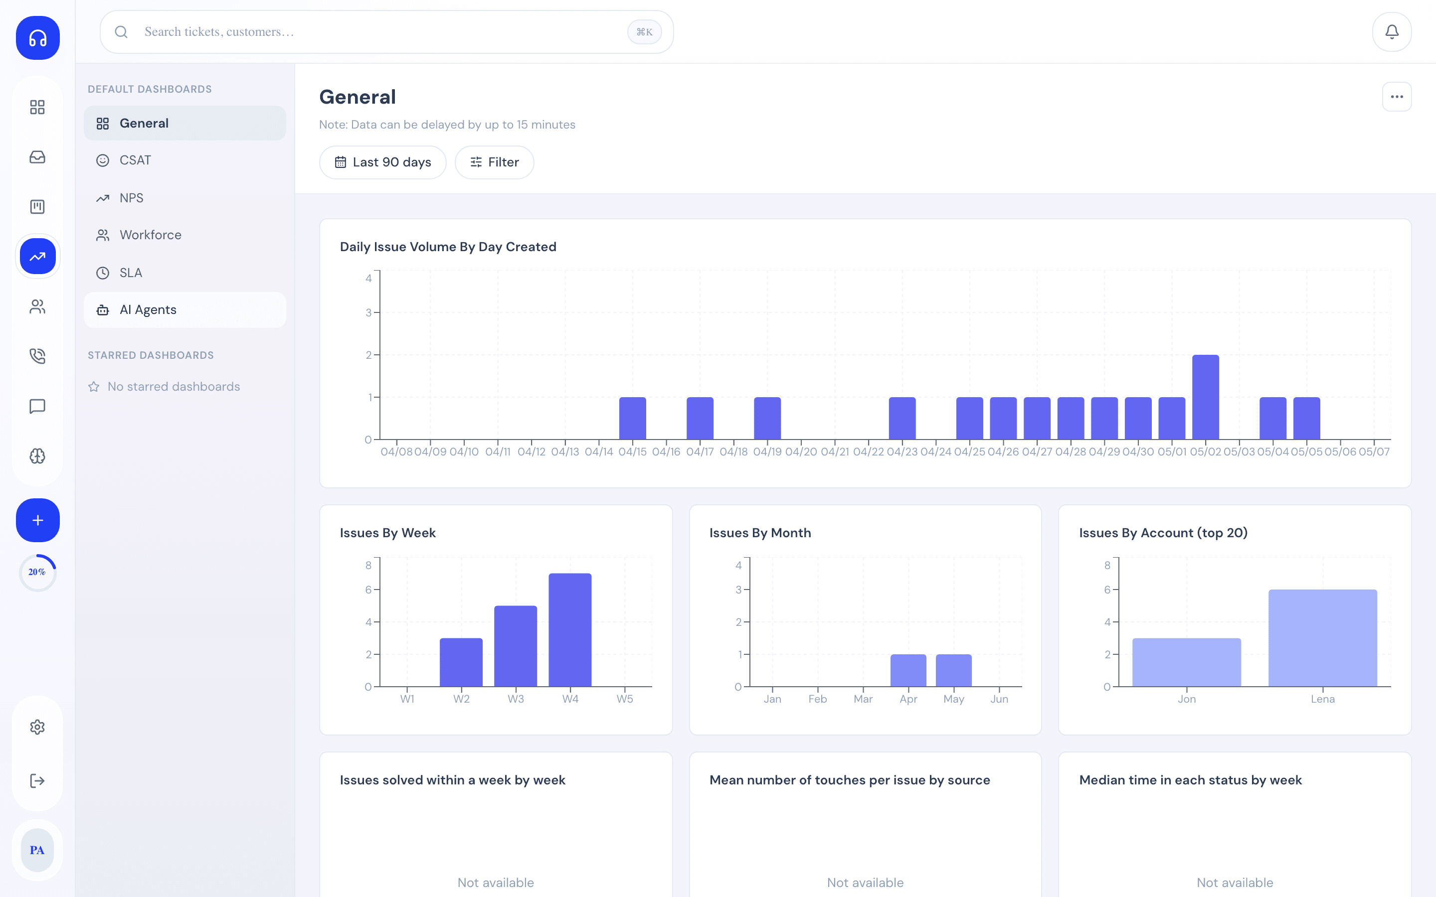Click the W2 bar in Issues By Week
This screenshot has height=897, width=1436.
(x=461, y=663)
